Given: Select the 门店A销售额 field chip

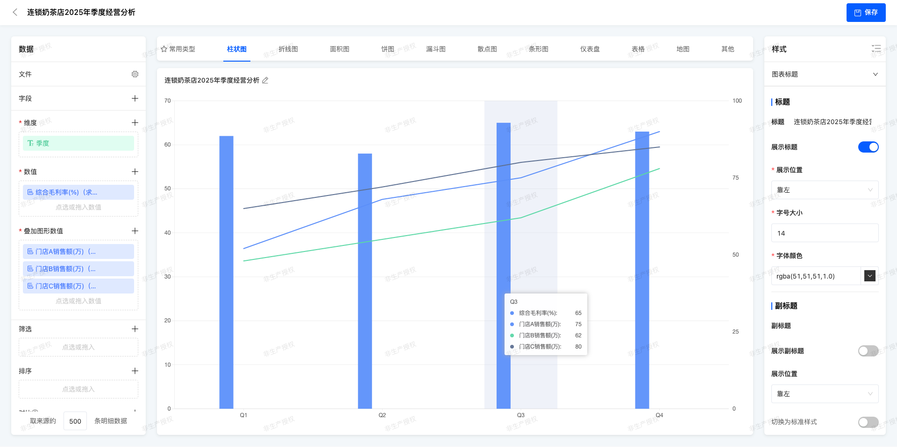Looking at the screenshot, I should (78, 251).
